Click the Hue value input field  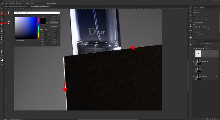coord(46,30)
